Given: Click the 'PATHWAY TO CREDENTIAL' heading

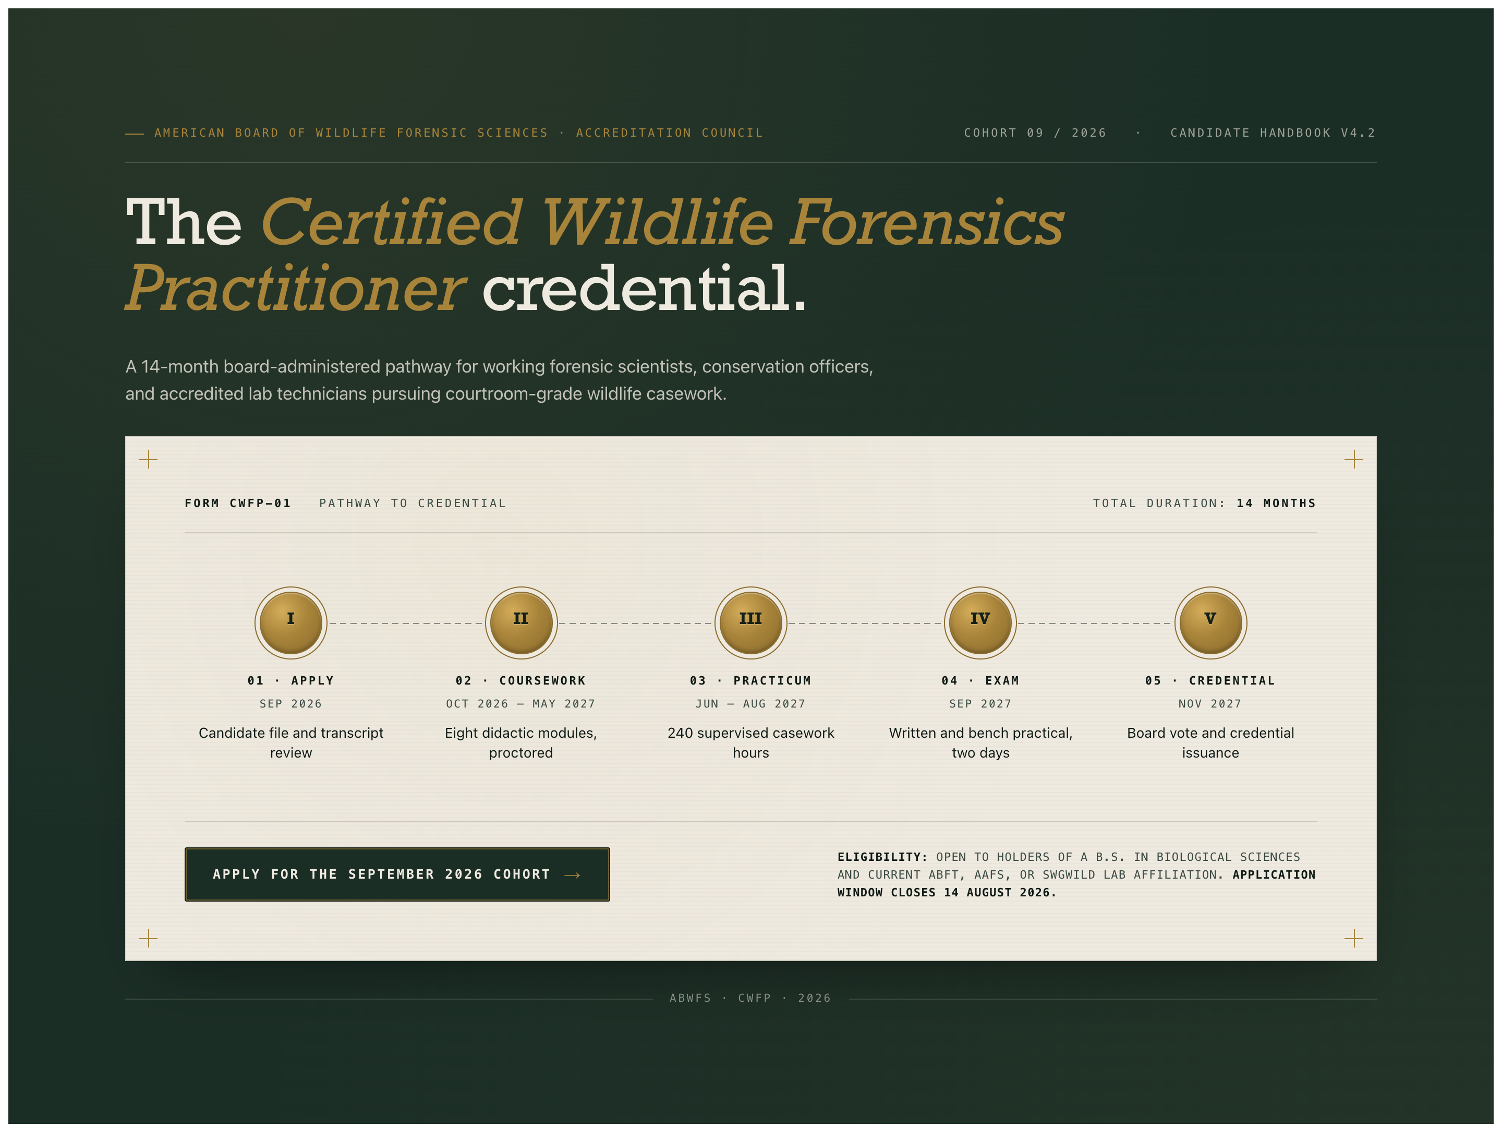Looking at the screenshot, I should click(413, 503).
